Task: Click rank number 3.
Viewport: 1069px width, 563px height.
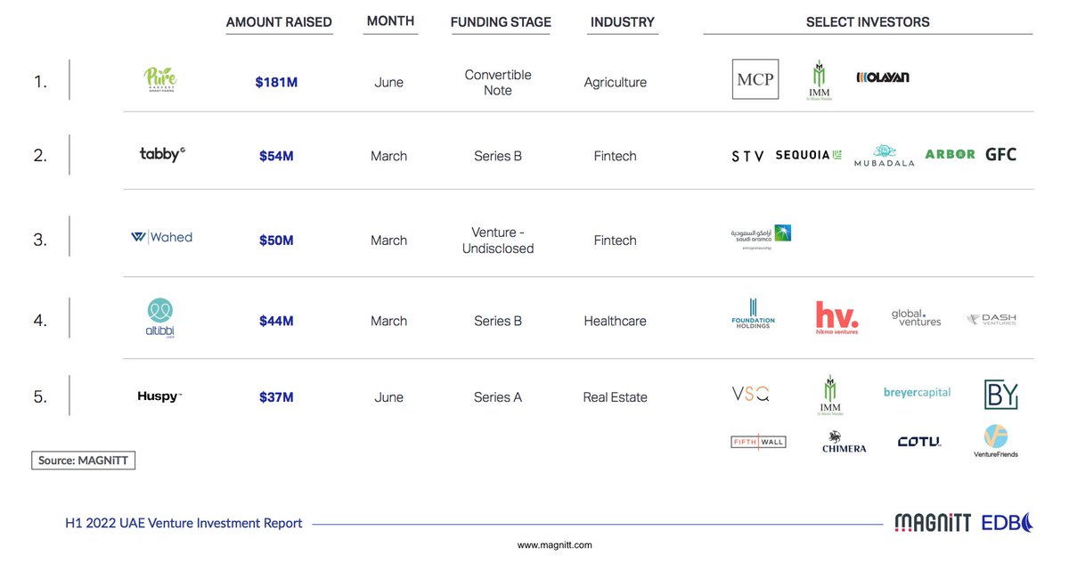Action: [39, 241]
